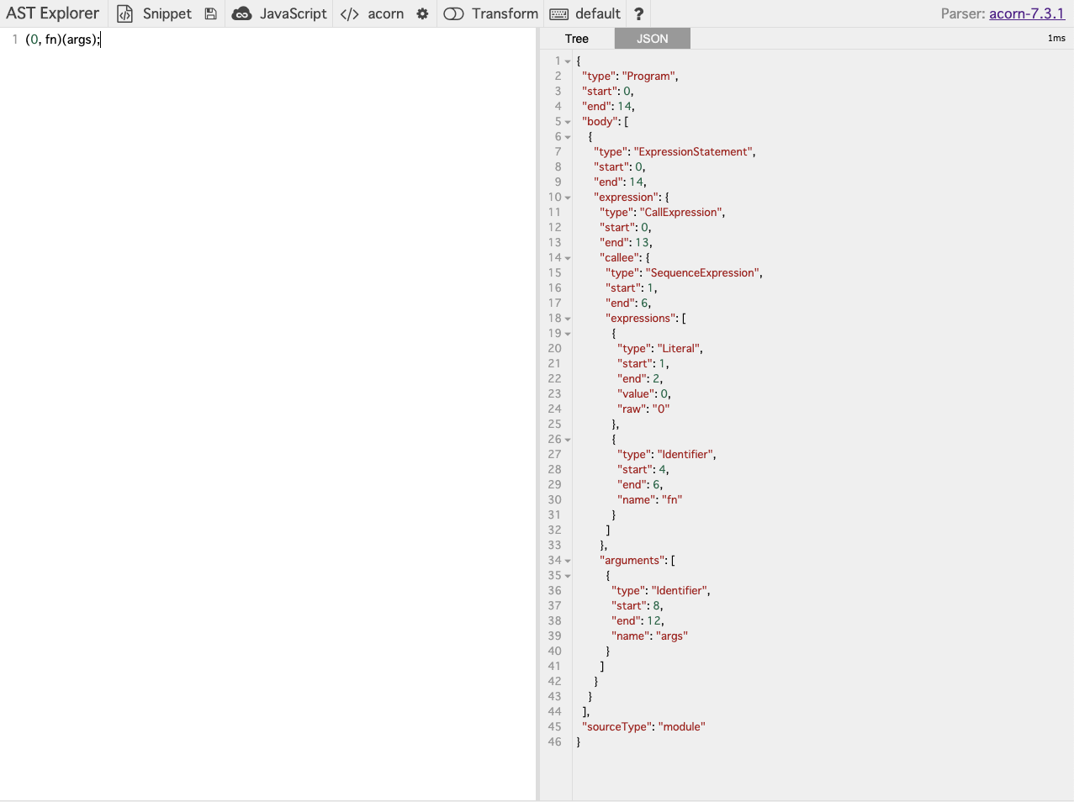Collapse the fold arrow on JSON line 26
The width and height of the screenshot is (1074, 802).
[568, 440]
